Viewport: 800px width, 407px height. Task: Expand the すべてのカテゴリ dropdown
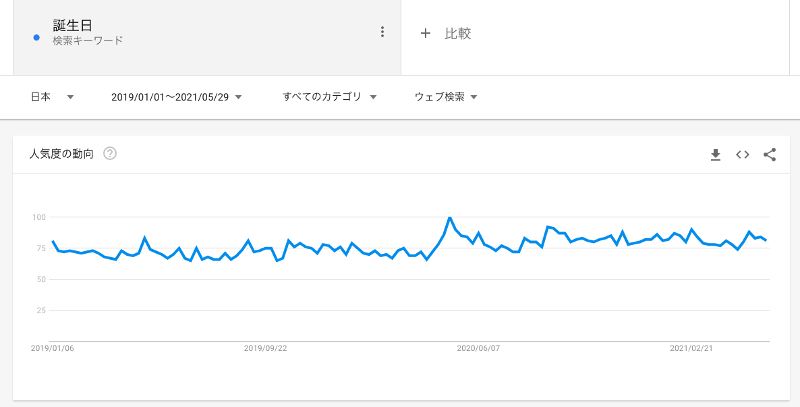coord(329,97)
